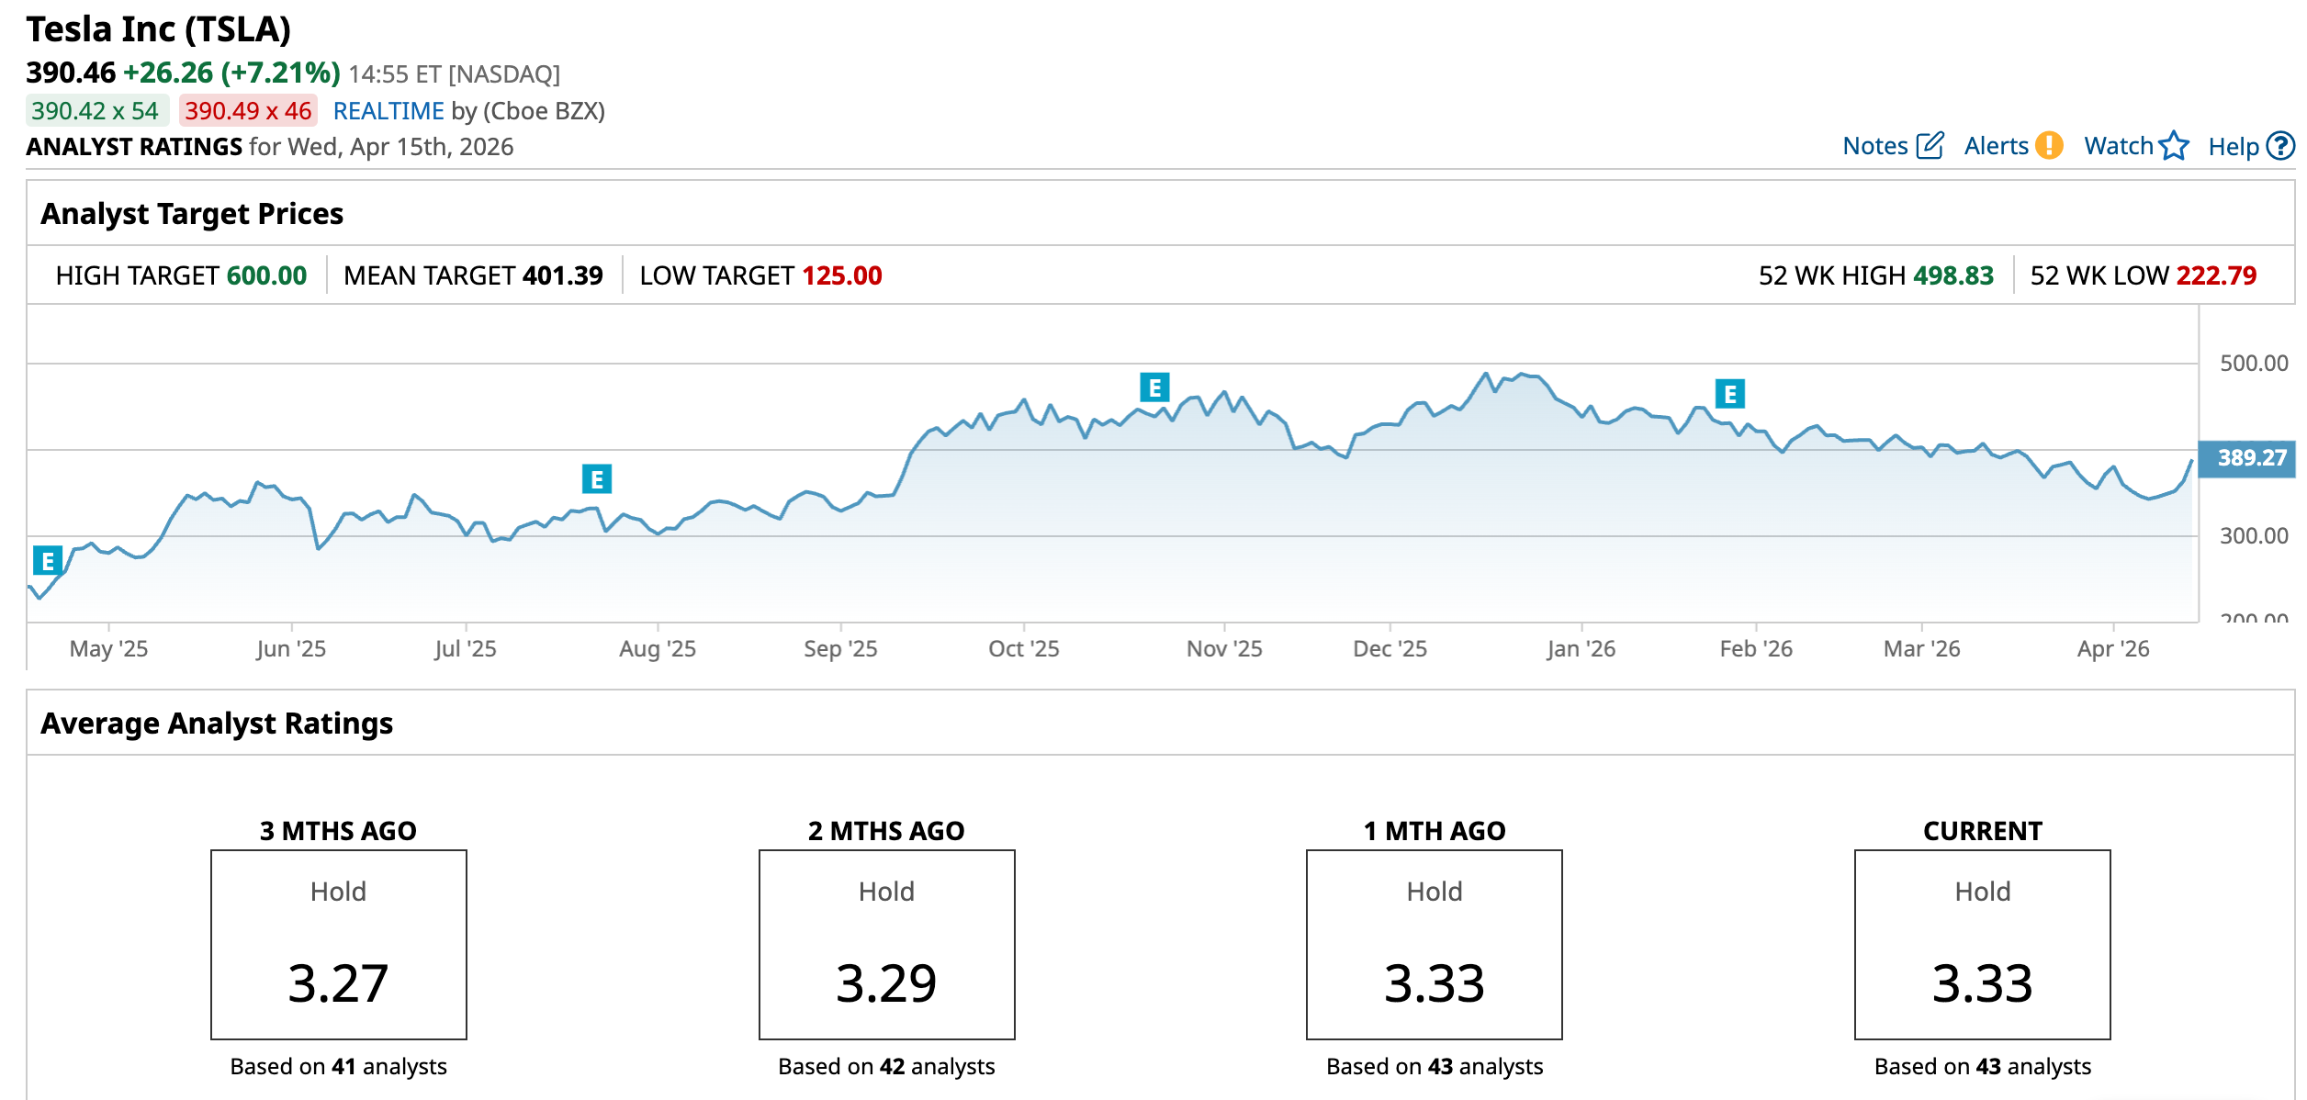Click the Notes pencil edit icon
2307x1100 pixels.
(1930, 145)
